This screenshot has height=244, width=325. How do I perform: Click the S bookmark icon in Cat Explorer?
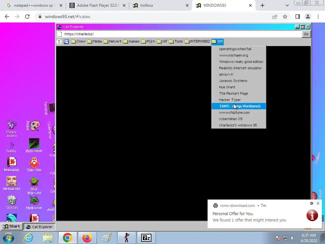pos(59,42)
